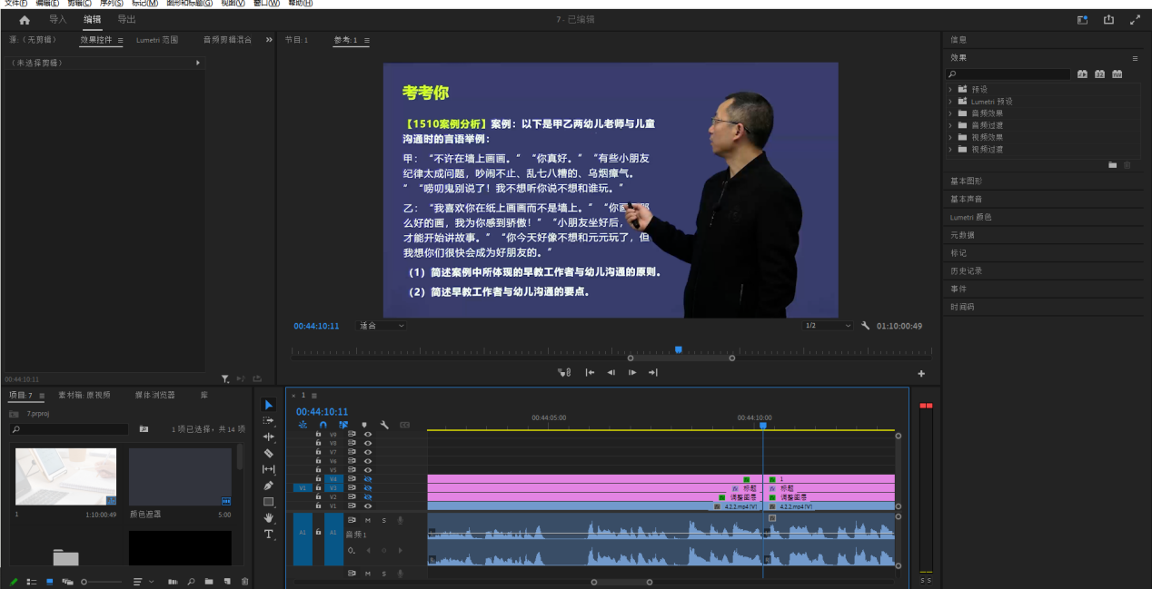Click the Add Marker icon in the timeline
This screenshot has width=1152, height=589.
[x=364, y=424]
